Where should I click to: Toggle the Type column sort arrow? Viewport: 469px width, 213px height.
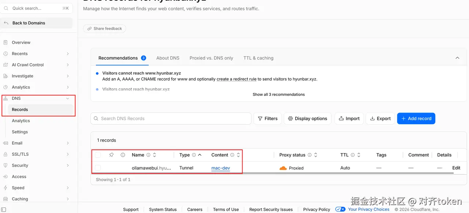[x=200, y=155]
